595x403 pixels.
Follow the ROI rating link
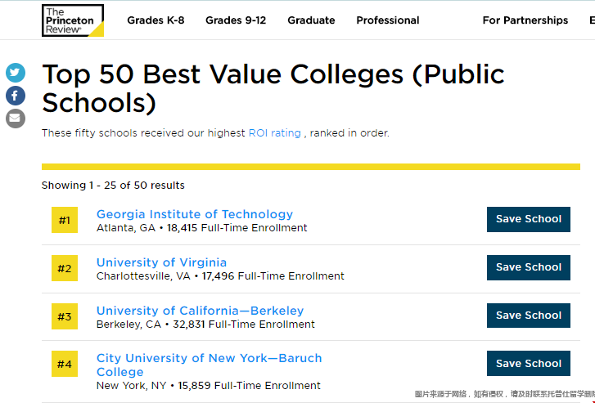click(x=275, y=133)
